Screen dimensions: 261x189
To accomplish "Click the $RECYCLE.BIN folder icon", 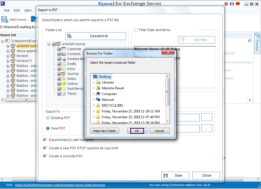I will point(98,105).
